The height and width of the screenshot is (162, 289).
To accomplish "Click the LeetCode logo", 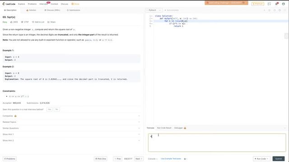I will coord(9,4).
